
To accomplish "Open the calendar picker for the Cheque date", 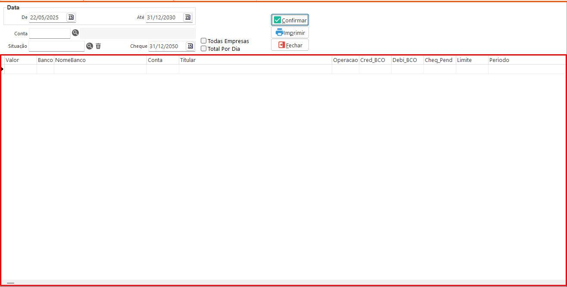I will pos(190,46).
